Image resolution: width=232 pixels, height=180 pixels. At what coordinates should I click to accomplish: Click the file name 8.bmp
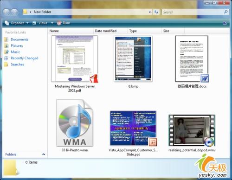point(133,86)
